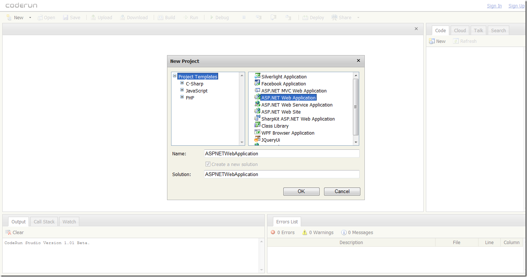Click the Solution input field
527x277 pixels.
point(282,174)
